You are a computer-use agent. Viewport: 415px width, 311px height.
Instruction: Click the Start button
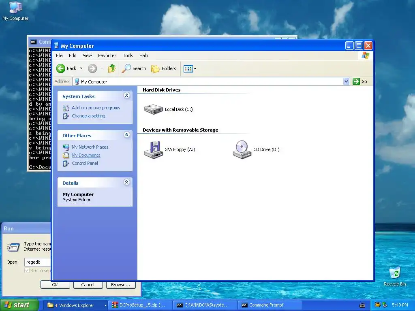(x=19, y=305)
